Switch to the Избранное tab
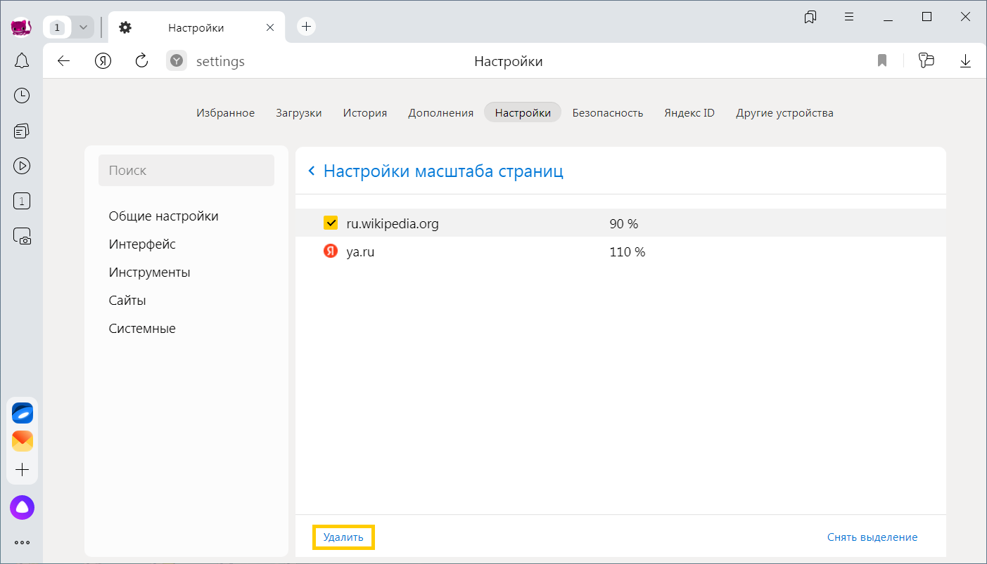The height and width of the screenshot is (564, 987). coord(225,112)
